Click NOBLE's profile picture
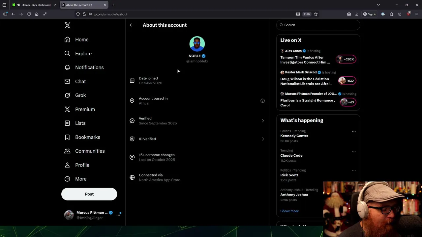The height and width of the screenshot is (237, 422). click(x=197, y=44)
